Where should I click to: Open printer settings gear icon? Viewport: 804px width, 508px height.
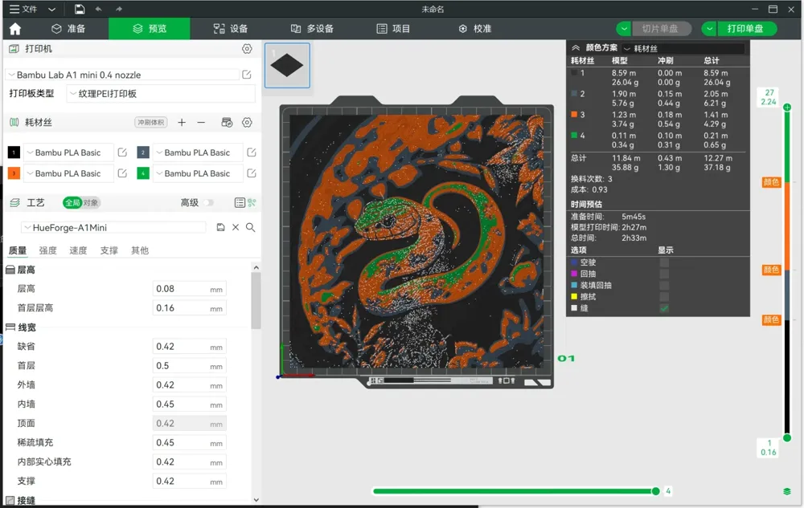[x=247, y=49]
